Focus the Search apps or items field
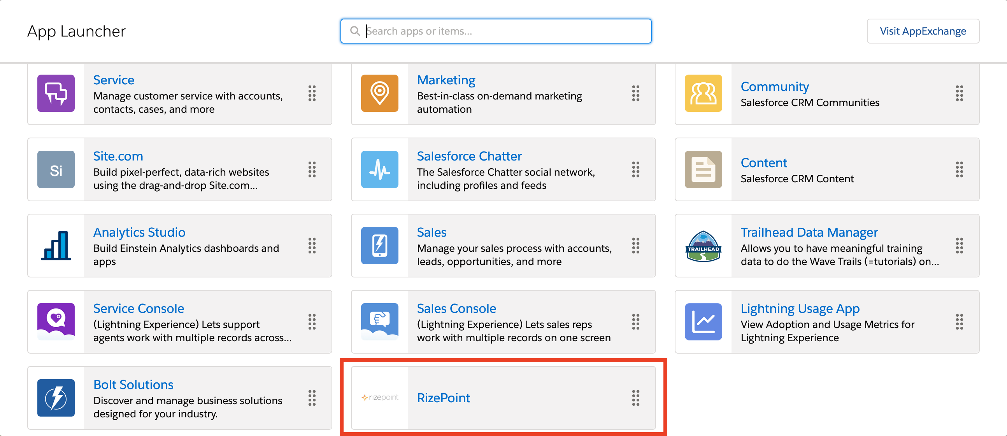This screenshot has width=1007, height=436. pyautogui.click(x=496, y=31)
